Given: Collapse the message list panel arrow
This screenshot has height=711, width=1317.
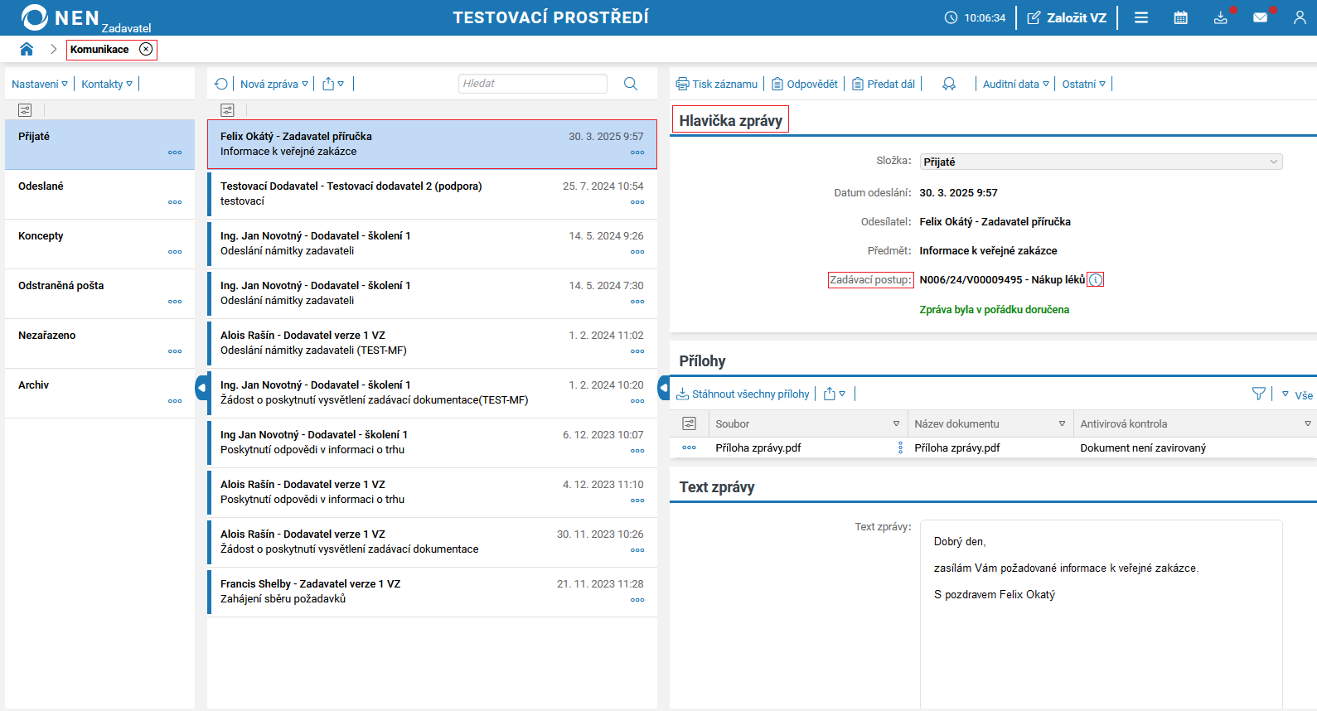Looking at the screenshot, I should (x=664, y=388).
